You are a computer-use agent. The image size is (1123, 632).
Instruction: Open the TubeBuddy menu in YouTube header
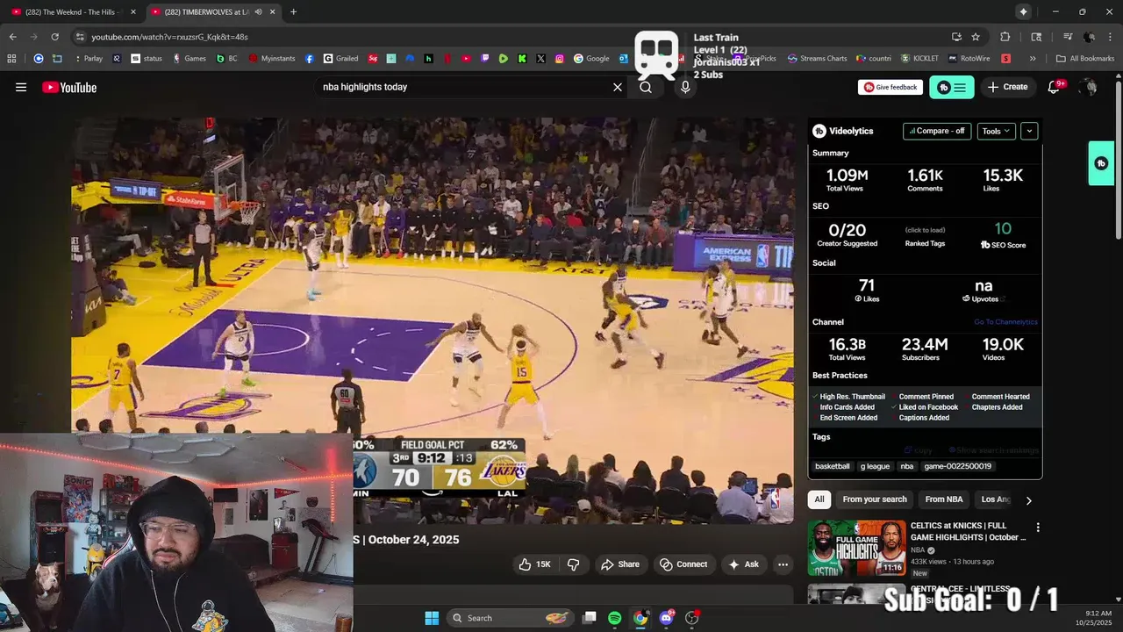click(951, 87)
